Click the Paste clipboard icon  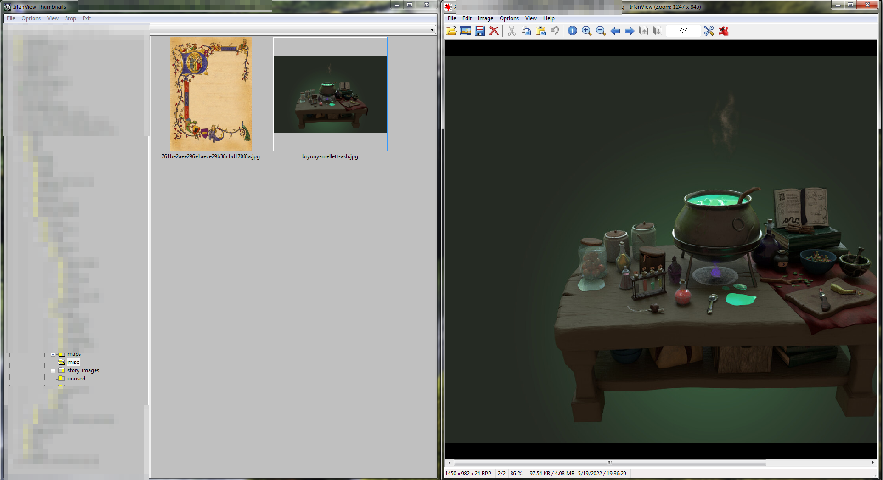click(540, 31)
